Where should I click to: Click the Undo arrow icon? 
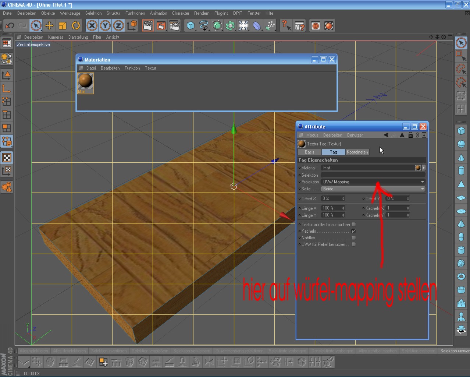(10, 26)
